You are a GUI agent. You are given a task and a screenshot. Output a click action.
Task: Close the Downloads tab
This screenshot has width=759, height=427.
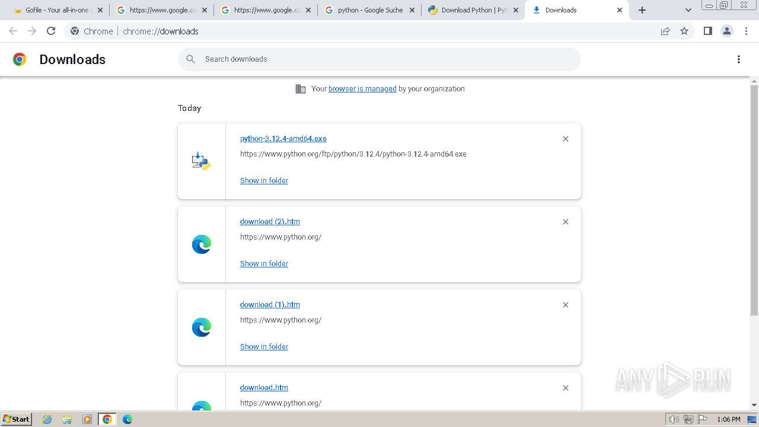click(x=620, y=10)
